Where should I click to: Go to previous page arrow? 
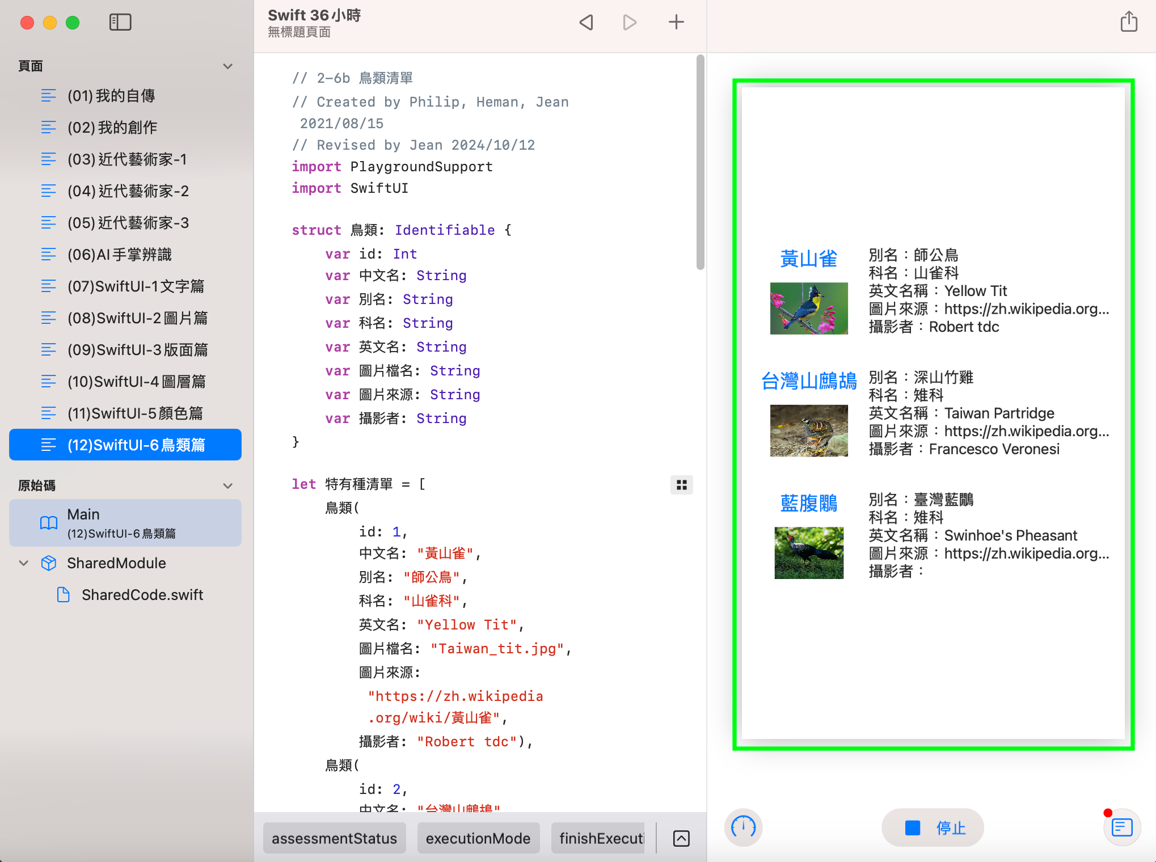tap(587, 23)
